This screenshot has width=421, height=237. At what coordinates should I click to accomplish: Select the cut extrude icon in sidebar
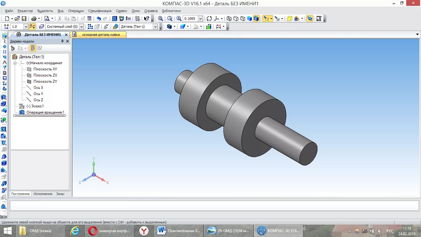[4, 104]
